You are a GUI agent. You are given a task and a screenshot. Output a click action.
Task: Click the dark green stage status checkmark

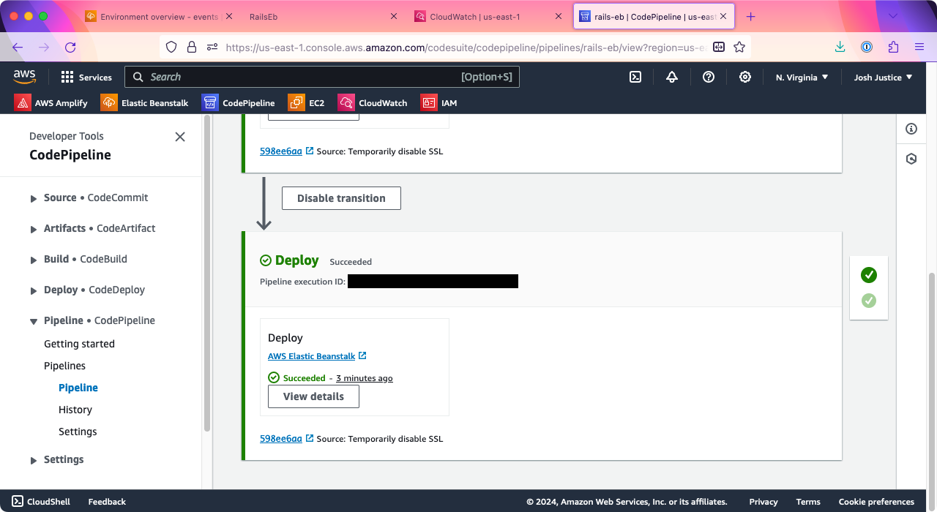pyautogui.click(x=869, y=275)
